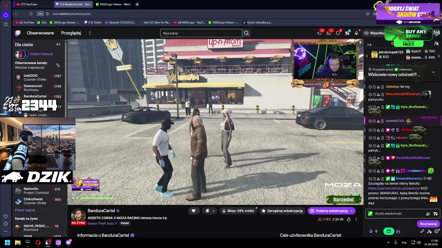The height and width of the screenshot is (248, 442).
Task: Show hidden system tray icons
Action: pos(388,242)
